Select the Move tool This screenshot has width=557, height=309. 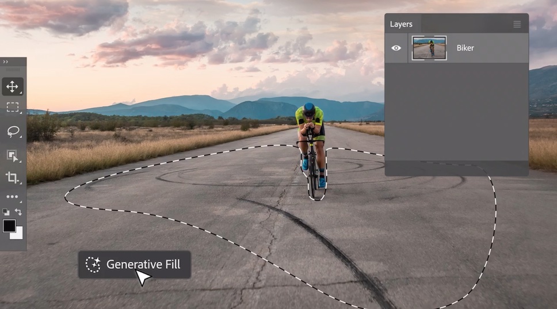click(x=12, y=87)
